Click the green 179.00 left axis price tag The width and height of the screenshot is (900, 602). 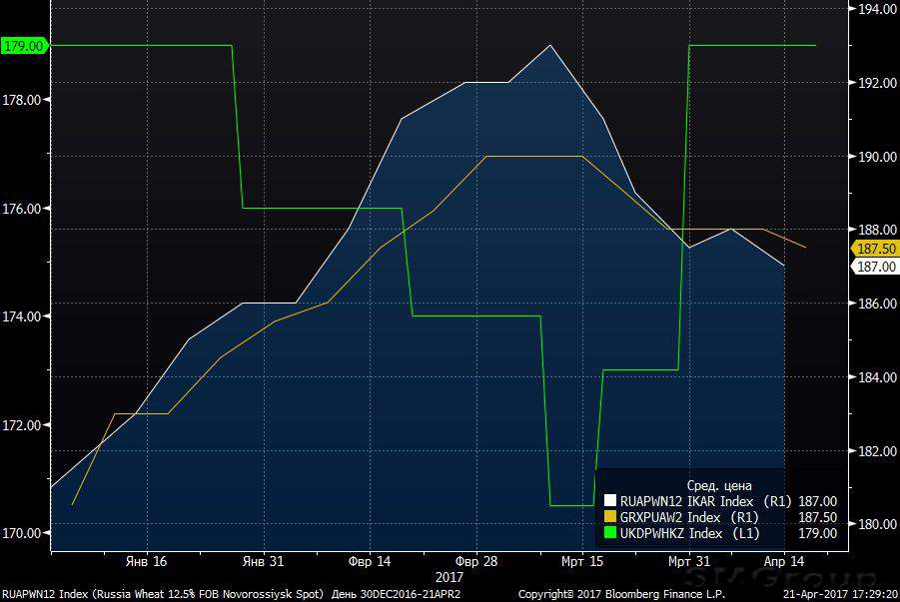[23, 45]
